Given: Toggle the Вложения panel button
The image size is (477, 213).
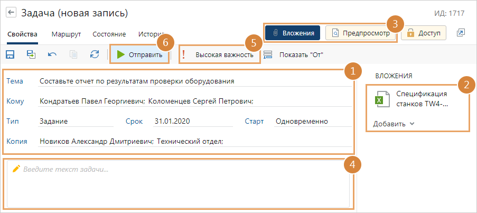Looking at the screenshot, I should pyautogui.click(x=293, y=33).
